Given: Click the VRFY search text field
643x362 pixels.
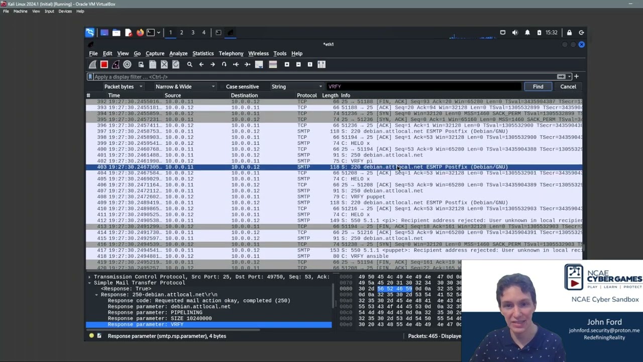Looking at the screenshot, I should pos(423,86).
